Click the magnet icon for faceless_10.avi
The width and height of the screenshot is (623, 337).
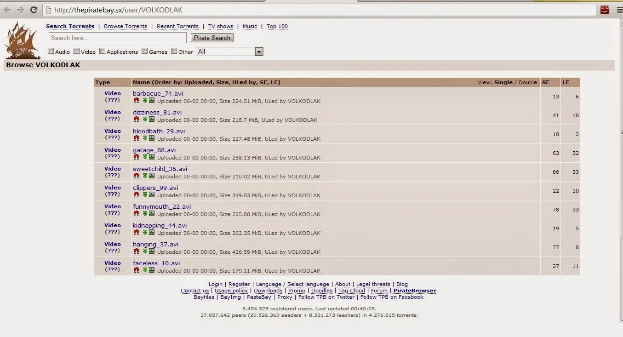pos(136,270)
